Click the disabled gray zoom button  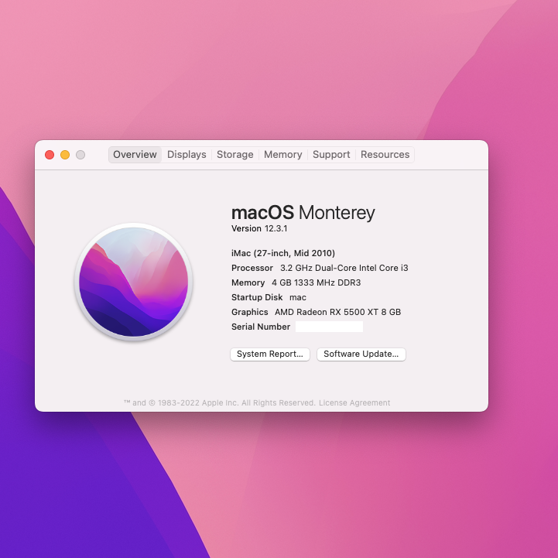pyautogui.click(x=80, y=155)
